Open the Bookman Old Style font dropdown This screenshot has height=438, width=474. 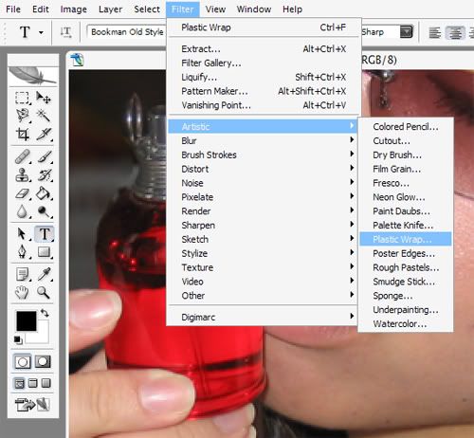[127, 32]
